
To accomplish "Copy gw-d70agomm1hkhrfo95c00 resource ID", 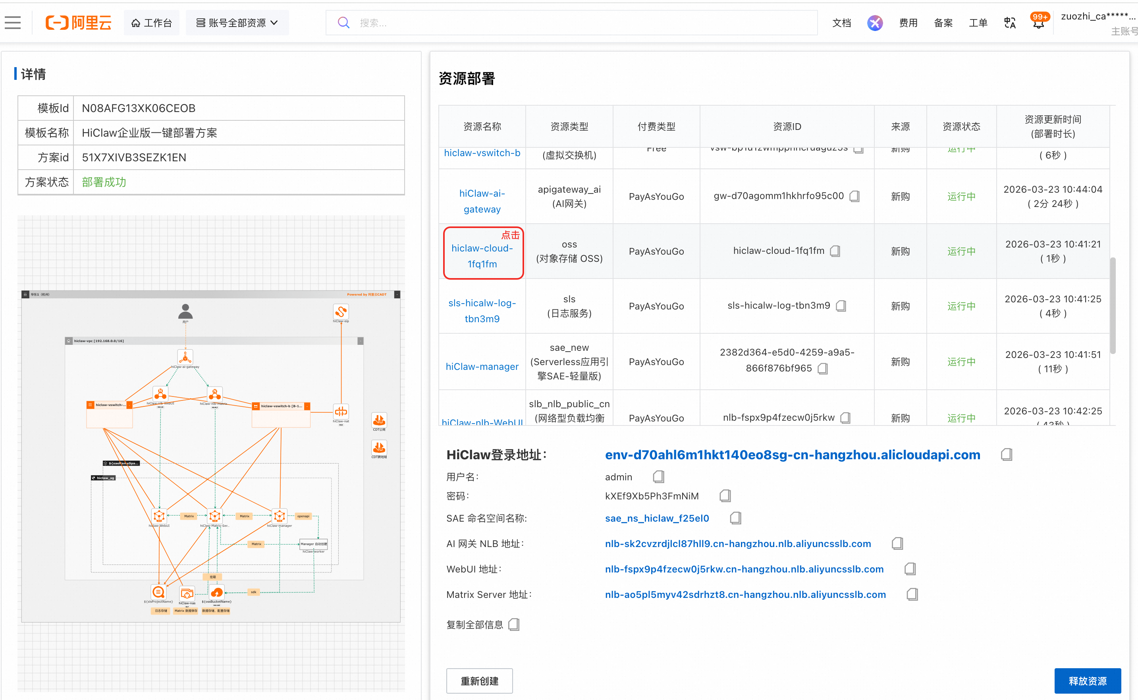I will click(855, 196).
